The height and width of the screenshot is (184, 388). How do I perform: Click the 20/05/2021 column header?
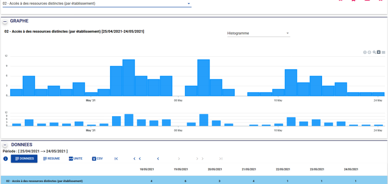(215, 169)
